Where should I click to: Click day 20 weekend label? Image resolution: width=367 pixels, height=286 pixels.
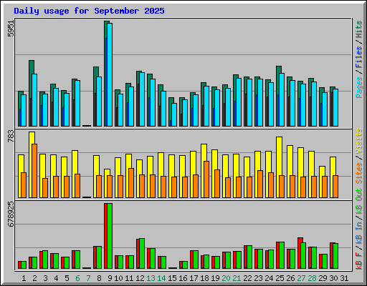coord(226,278)
